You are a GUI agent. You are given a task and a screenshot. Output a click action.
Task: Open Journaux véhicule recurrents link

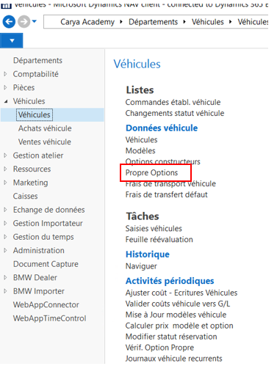click(x=173, y=359)
